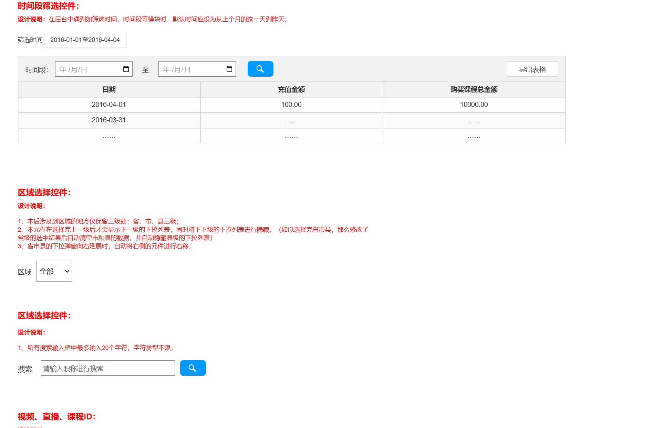Click the blue search icon in the 时间段 filter row
Viewport: 652px width, 428px height.
260,69
